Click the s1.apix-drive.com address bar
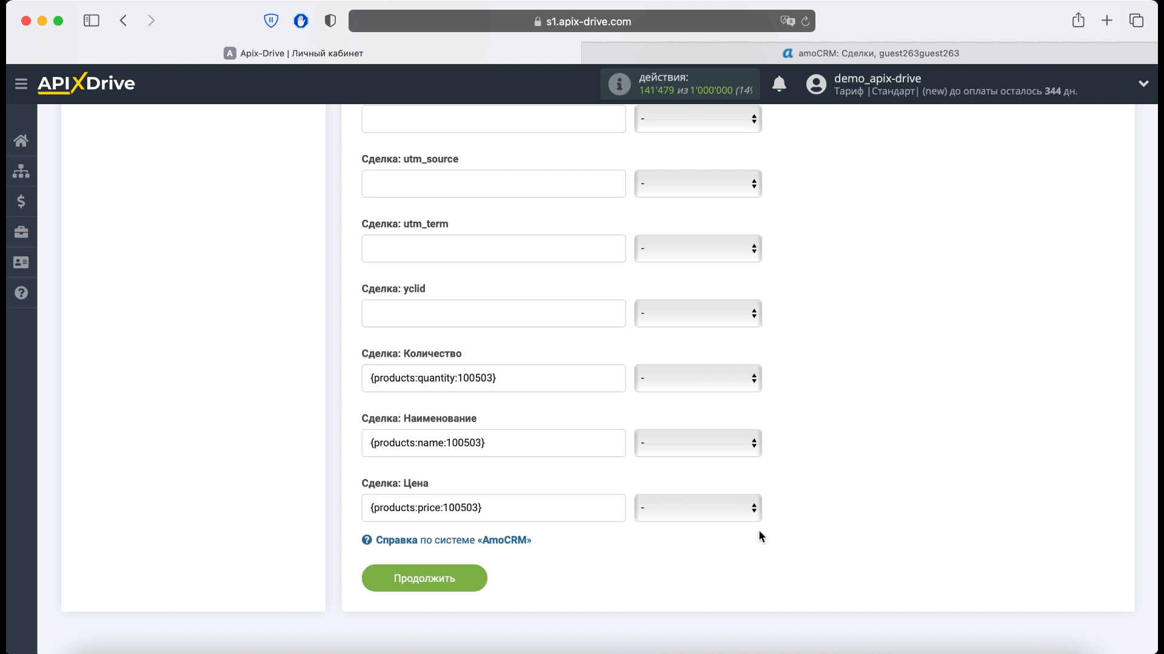 pyautogui.click(x=582, y=21)
